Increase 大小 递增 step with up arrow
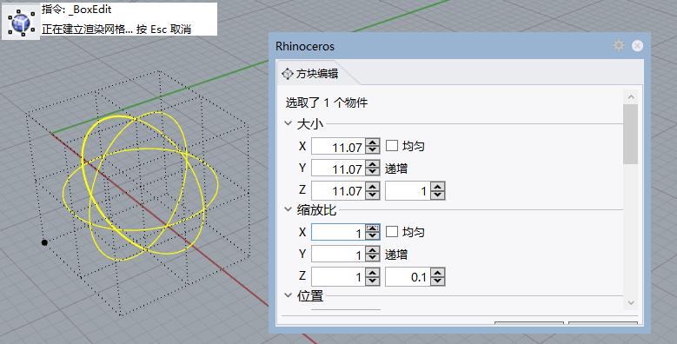This screenshot has height=344, width=677. tap(437, 186)
